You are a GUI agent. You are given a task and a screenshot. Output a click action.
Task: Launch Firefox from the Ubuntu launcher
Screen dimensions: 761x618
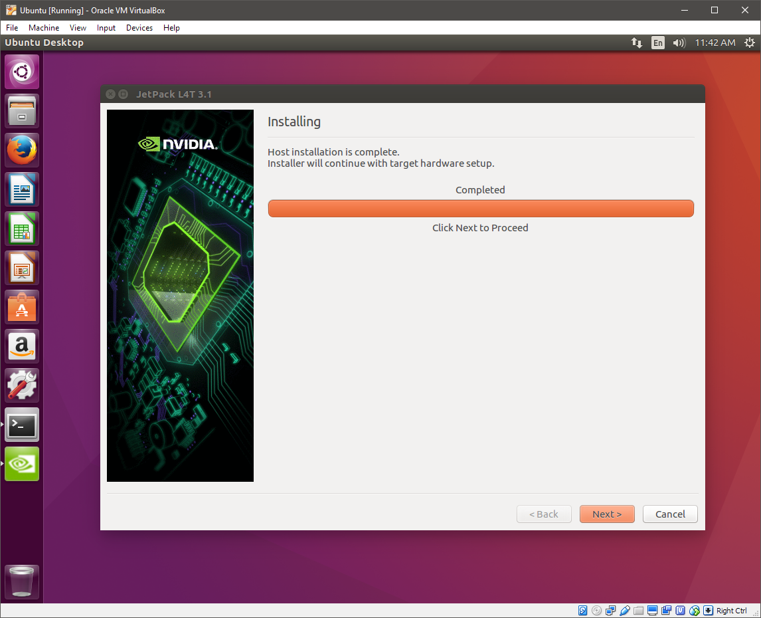tap(22, 150)
